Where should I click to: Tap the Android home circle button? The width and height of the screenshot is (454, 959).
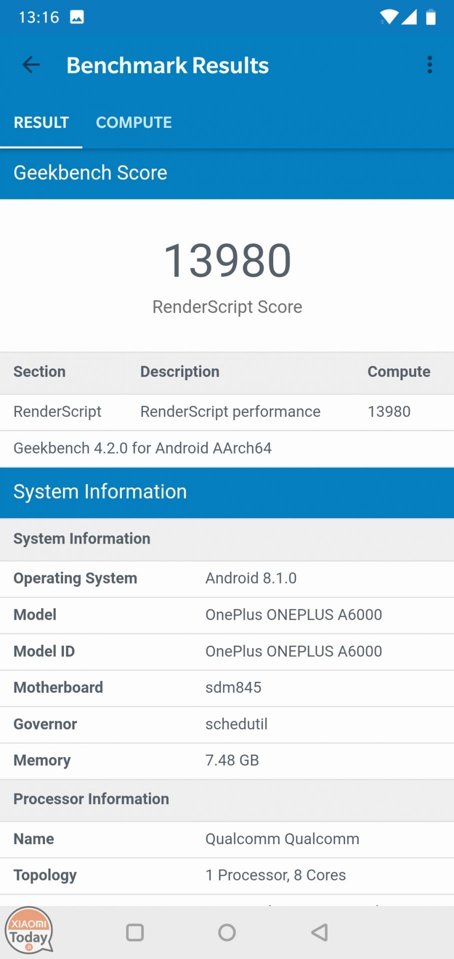pyautogui.click(x=227, y=932)
